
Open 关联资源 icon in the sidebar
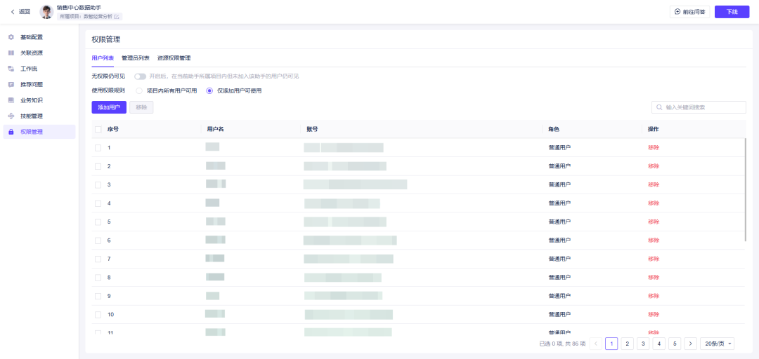tap(11, 53)
